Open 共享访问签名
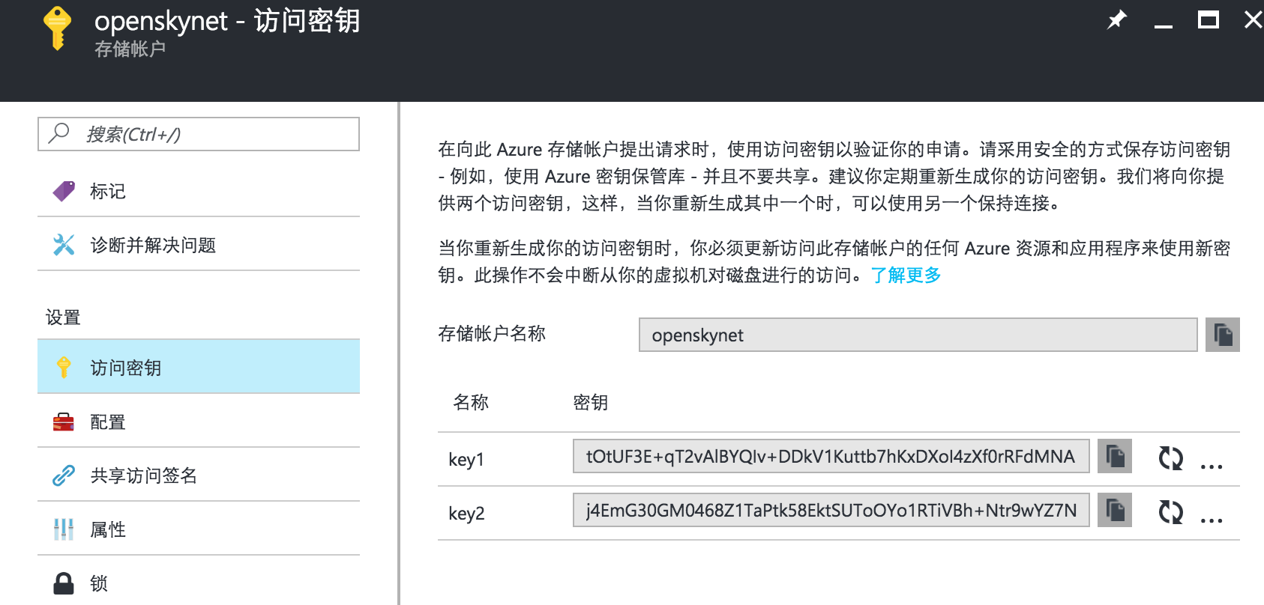Viewport: 1264px width, 605px height. (199, 475)
